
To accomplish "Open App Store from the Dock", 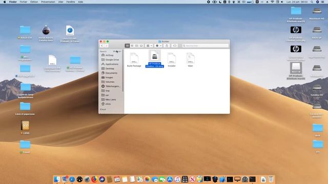I will 170,179.
